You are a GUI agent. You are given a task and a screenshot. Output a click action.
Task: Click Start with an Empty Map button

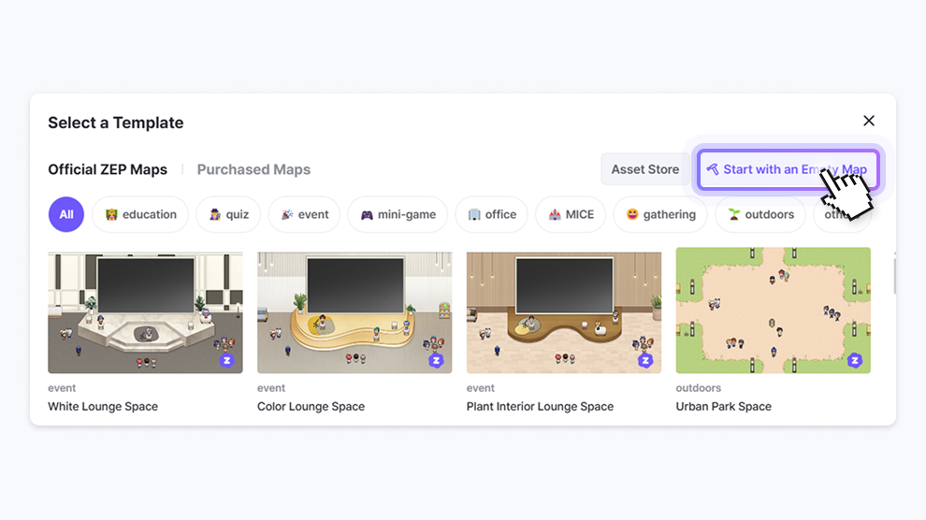788,169
